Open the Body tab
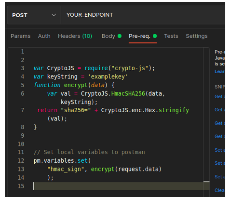The image size is (231, 199). [x=112, y=36]
